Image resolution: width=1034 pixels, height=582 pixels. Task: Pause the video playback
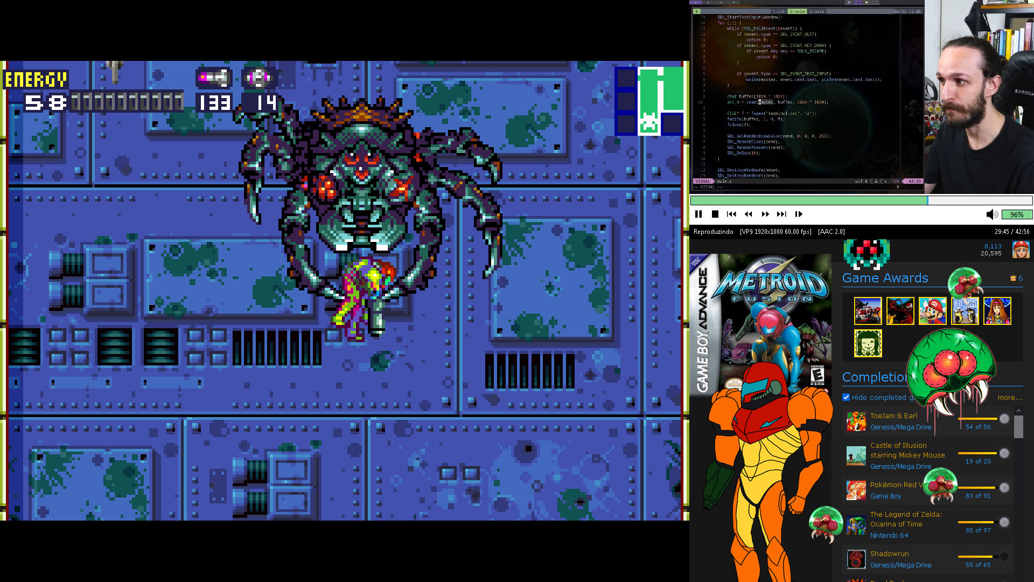(x=698, y=214)
